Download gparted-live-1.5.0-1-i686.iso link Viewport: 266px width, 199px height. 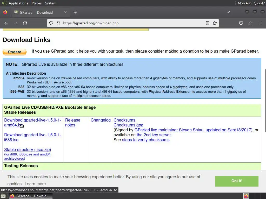tap(32, 137)
